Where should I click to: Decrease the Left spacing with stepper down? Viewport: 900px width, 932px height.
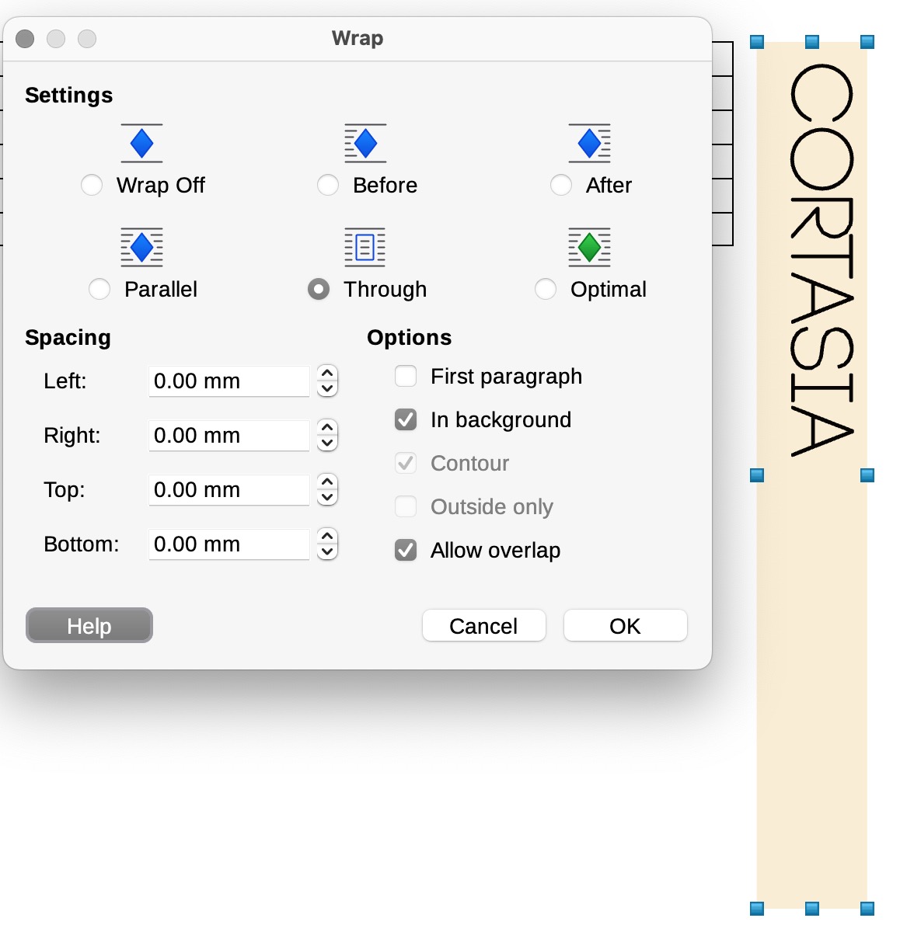328,388
